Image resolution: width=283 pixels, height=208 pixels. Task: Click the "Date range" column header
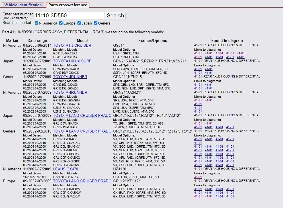[x=37, y=41]
